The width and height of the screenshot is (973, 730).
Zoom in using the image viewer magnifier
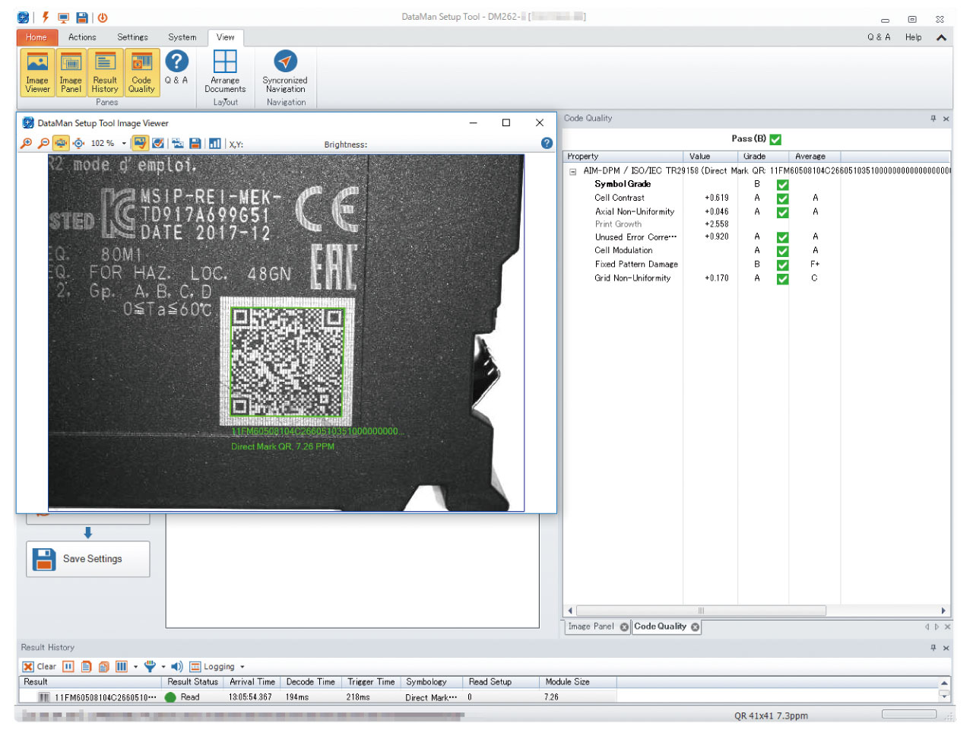pyautogui.click(x=27, y=143)
